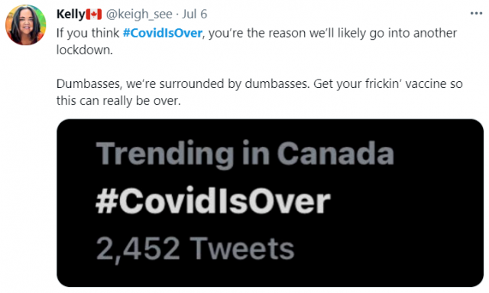Click the line 'this can really be over.'
The height and width of the screenshot is (293, 489).
118,101
